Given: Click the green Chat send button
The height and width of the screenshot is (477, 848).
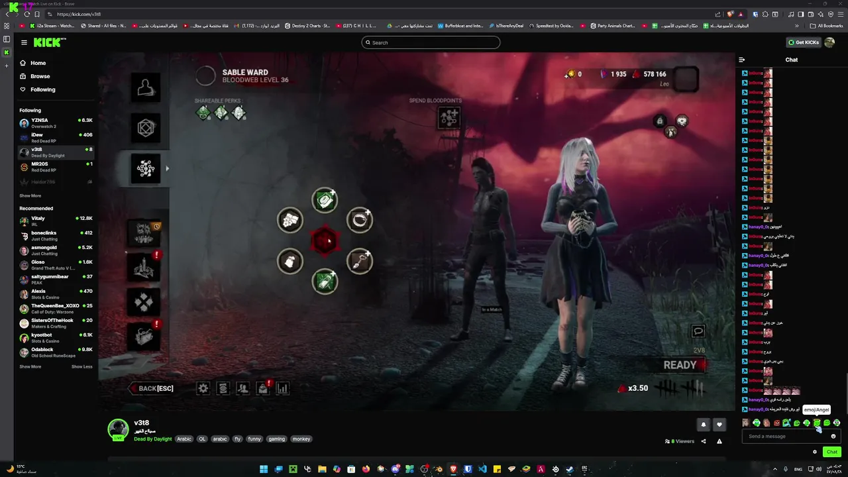Looking at the screenshot, I should pos(831,452).
